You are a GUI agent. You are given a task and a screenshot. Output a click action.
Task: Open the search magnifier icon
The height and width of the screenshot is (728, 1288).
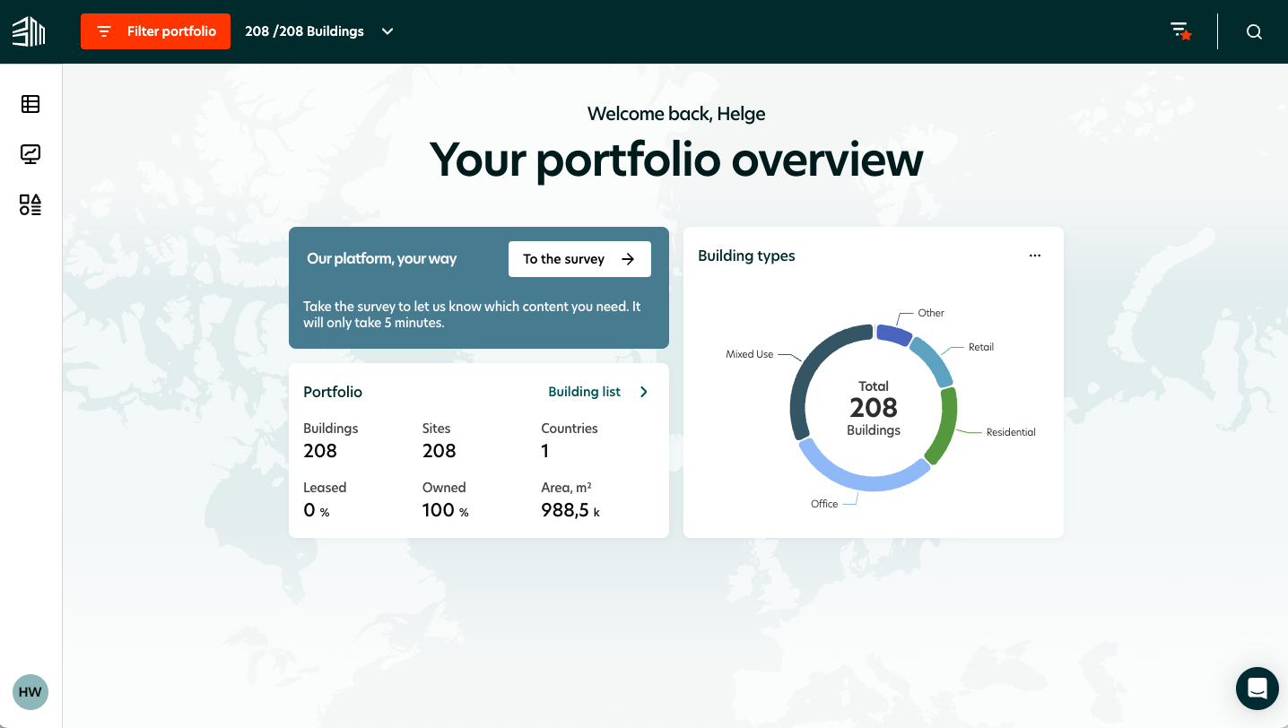click(1254, 31)
